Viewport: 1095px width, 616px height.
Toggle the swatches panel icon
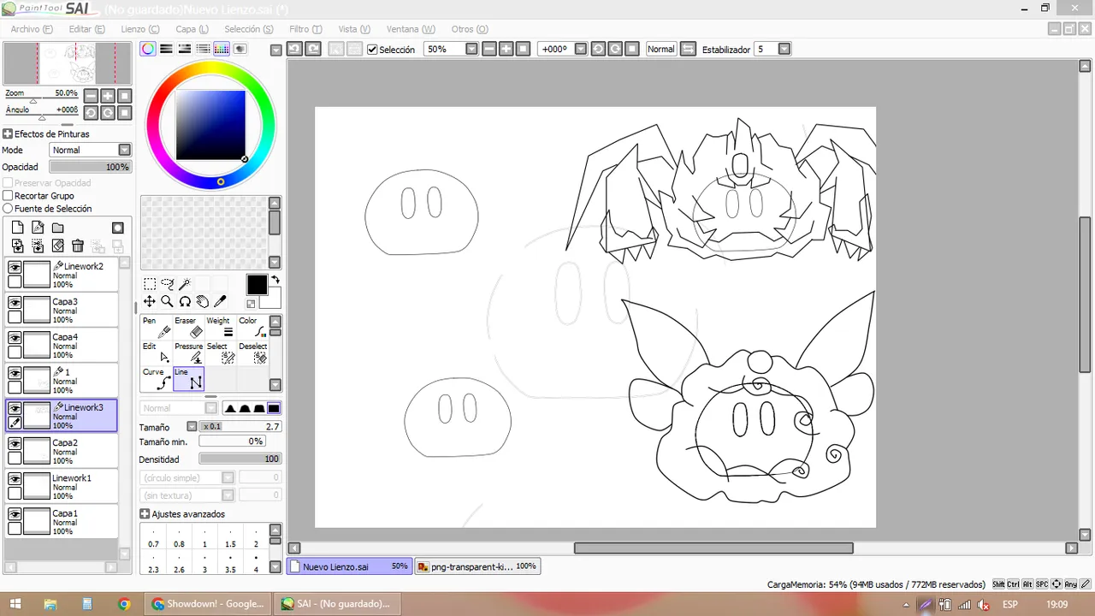click(x=222, y=49)
